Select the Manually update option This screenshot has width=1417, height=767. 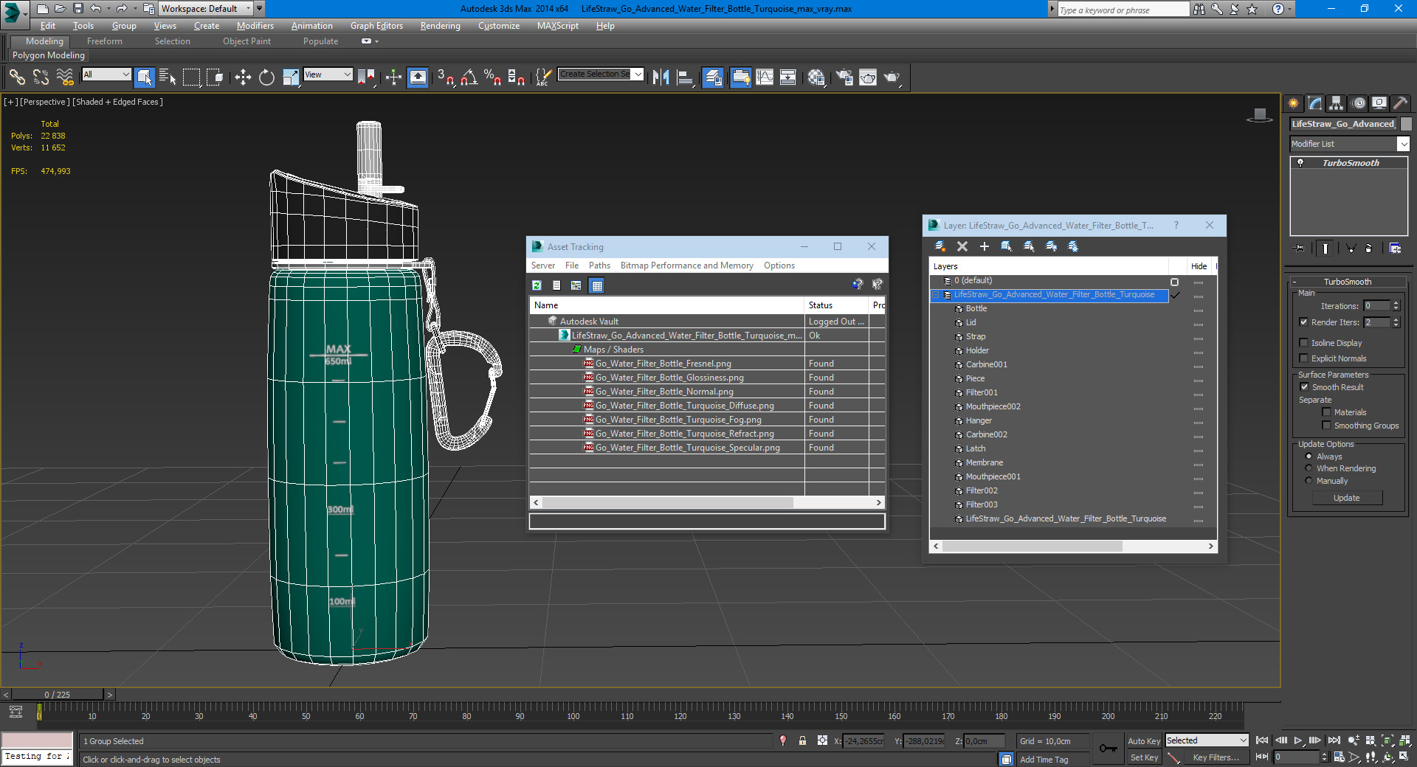[x=1309, y=481]
